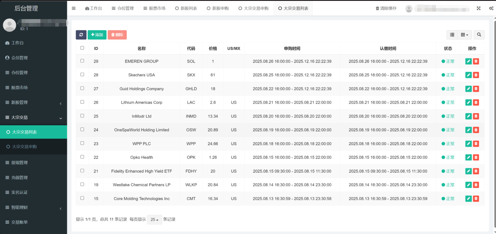Toggle the list view icon
Viewport: 496px width, 234px height.
click(x=452, y=35)
